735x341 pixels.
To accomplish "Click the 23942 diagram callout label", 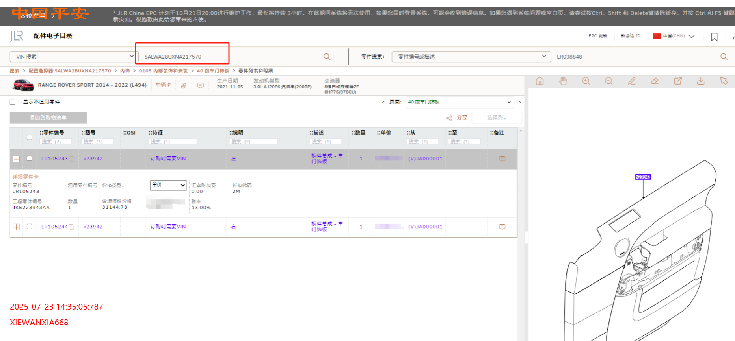I will point(643,177).
